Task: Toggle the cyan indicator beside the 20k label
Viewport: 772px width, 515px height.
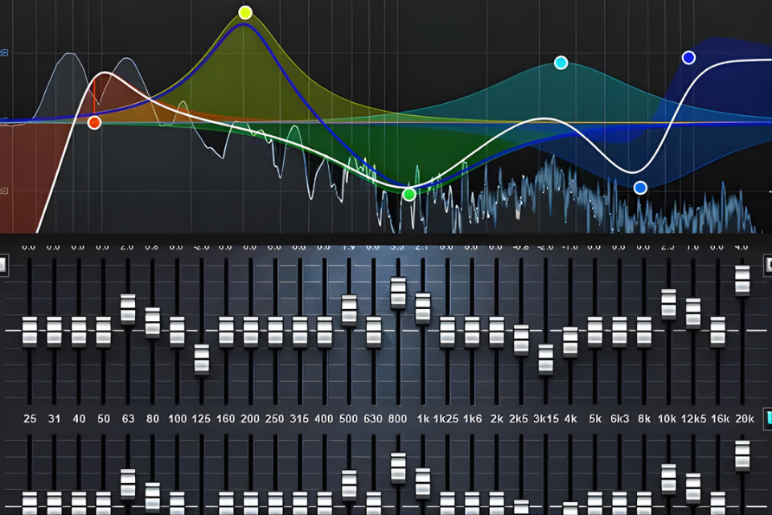Action: 768,418
